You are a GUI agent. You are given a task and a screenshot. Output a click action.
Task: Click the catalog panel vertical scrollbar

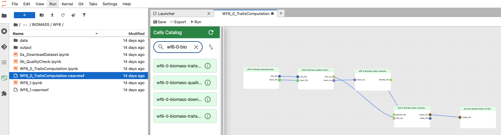pos(222,79)
